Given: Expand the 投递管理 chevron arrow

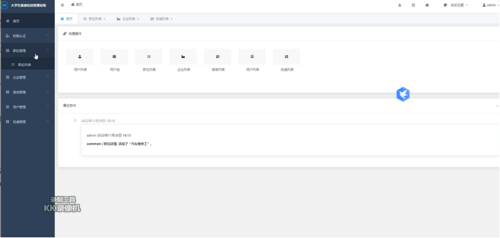Looking at the screenshot, I should pyautogui.click(x=48, y=121).
